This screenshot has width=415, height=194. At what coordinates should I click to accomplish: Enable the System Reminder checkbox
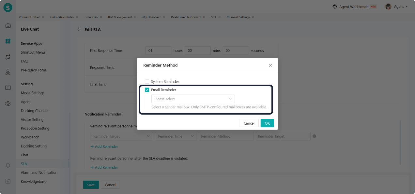point(147,82)
